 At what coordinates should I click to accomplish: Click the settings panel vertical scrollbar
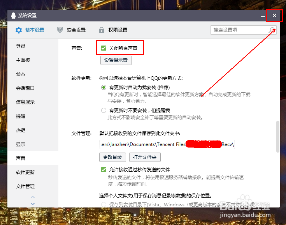coord(277,136)
